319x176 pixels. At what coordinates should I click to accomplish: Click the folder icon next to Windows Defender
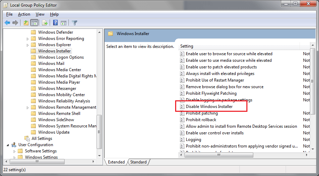pyautogui.click(x=33, y=32)
